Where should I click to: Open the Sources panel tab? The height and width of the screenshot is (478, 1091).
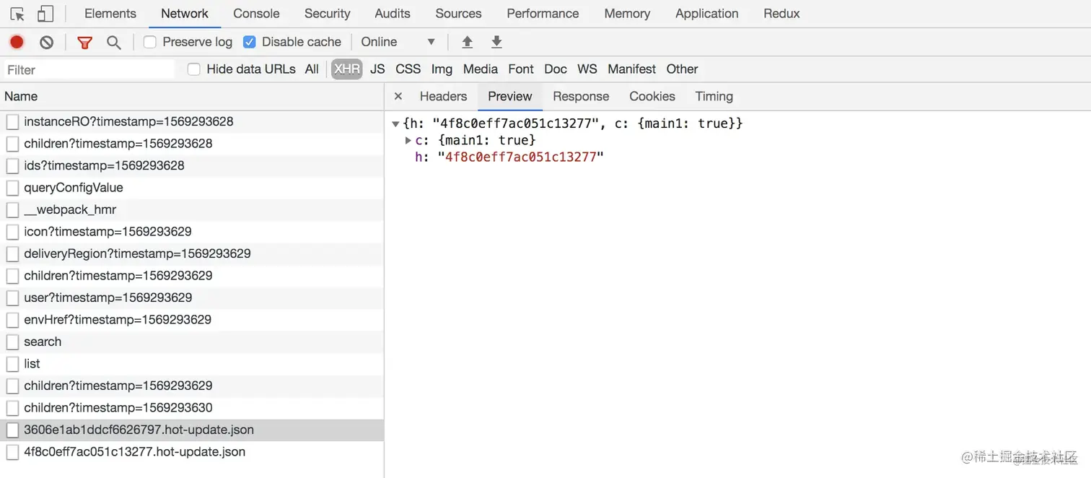coord(458,14)
